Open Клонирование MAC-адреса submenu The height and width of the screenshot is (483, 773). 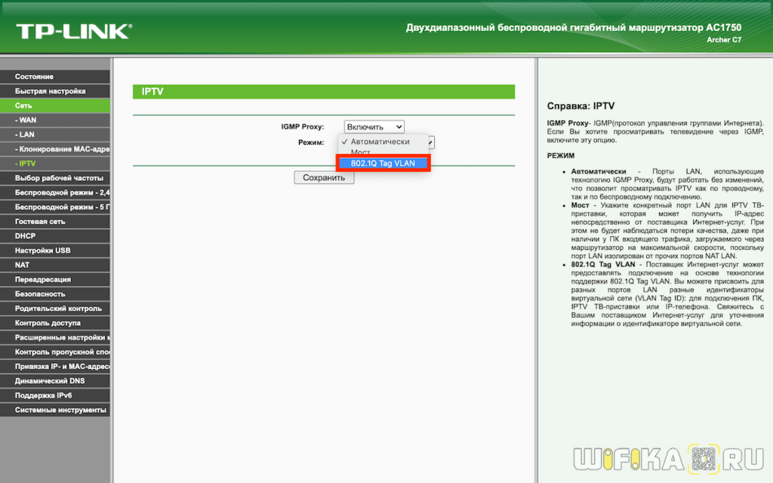(54, 149)
